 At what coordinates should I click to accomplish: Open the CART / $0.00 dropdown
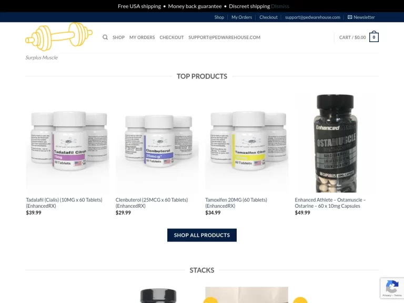352,37
